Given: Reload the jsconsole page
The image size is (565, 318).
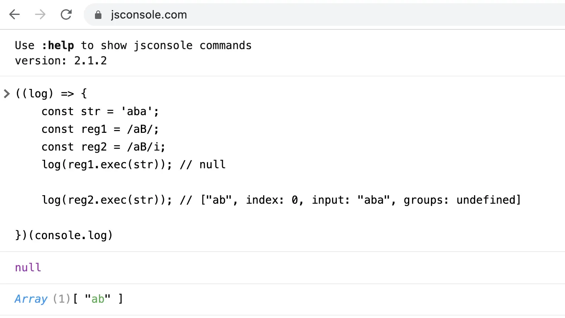Looking at the screenshot, I should point(66,15).
